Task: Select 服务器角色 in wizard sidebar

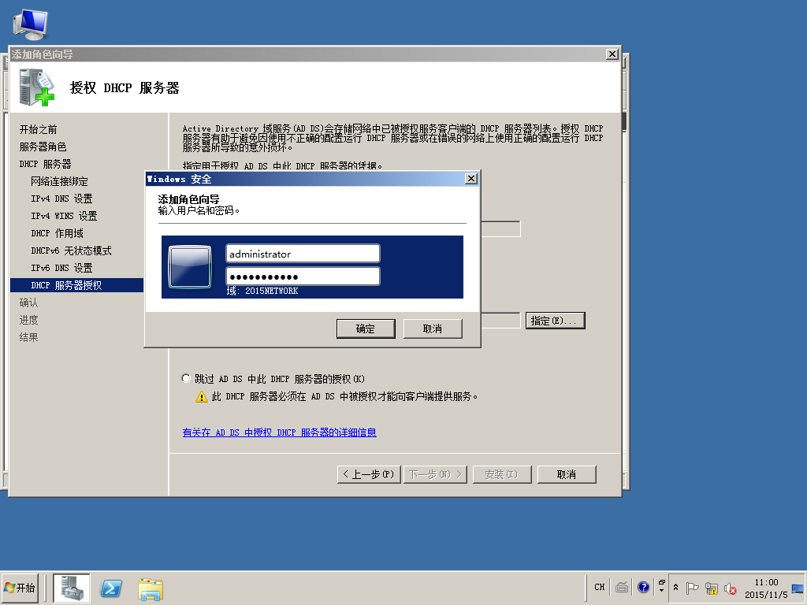Action: click(x=43, y=147)
